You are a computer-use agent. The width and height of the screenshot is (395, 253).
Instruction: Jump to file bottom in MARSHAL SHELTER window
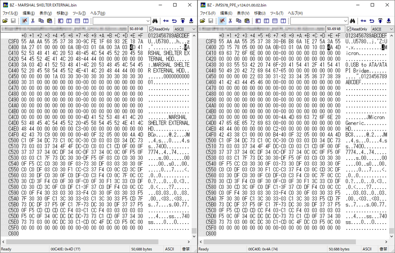[191, 21]
